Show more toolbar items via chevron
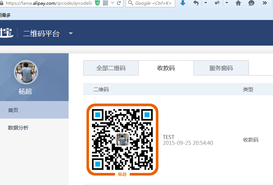The width and height of the screenshot is (273, 185). [x=265, y=3]
